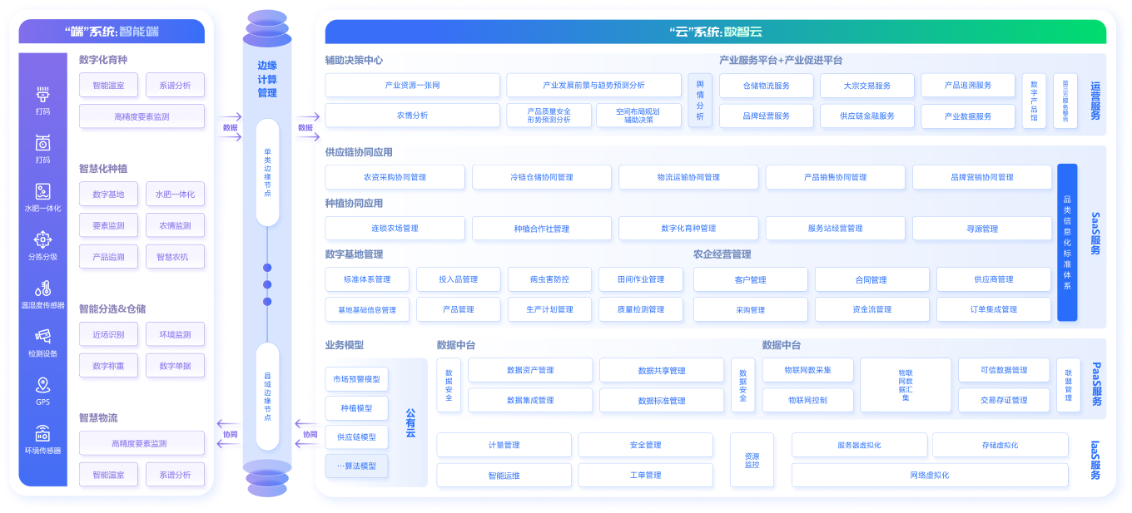Click the 订单集成管理 box
This screenshot has width=1132, height=513.
coord(994,309)
